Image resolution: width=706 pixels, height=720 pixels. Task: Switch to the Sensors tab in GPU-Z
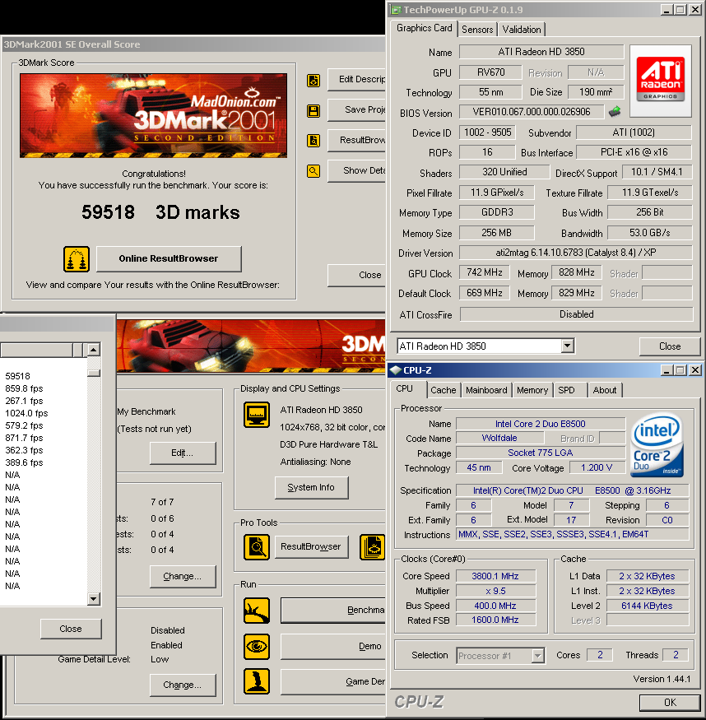pos(477,30)
